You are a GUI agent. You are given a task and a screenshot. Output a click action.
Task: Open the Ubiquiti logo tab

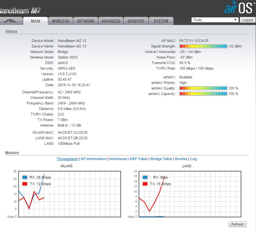coord(11,21)
